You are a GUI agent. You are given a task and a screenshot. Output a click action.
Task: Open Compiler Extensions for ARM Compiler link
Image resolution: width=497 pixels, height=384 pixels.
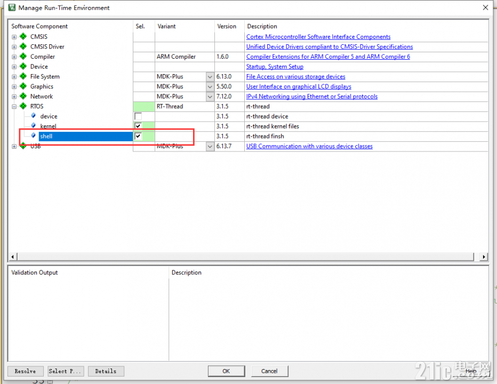click(x=328, y=57)
